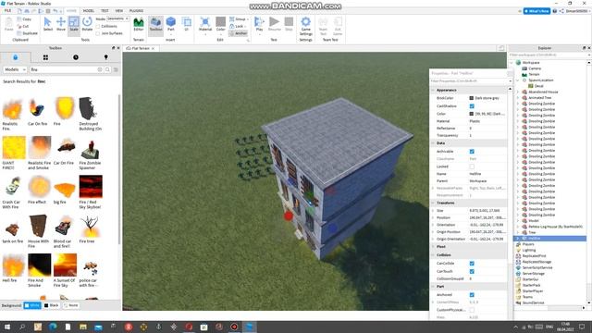Open Windows Start menu on taskbar
The height and width of the screenshot is (333, 592).
(7, 327)
